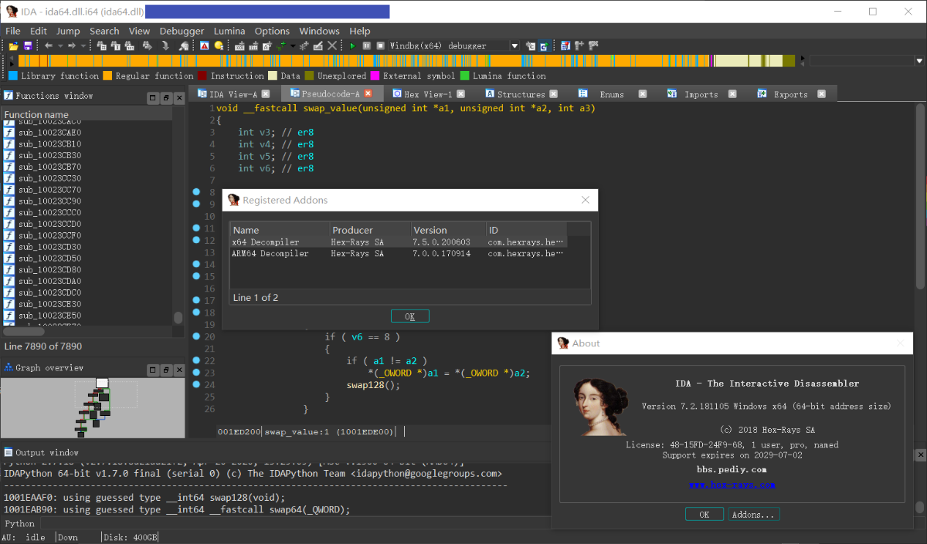Select function sub_10023CE50 in list

[x=49, y=316]
